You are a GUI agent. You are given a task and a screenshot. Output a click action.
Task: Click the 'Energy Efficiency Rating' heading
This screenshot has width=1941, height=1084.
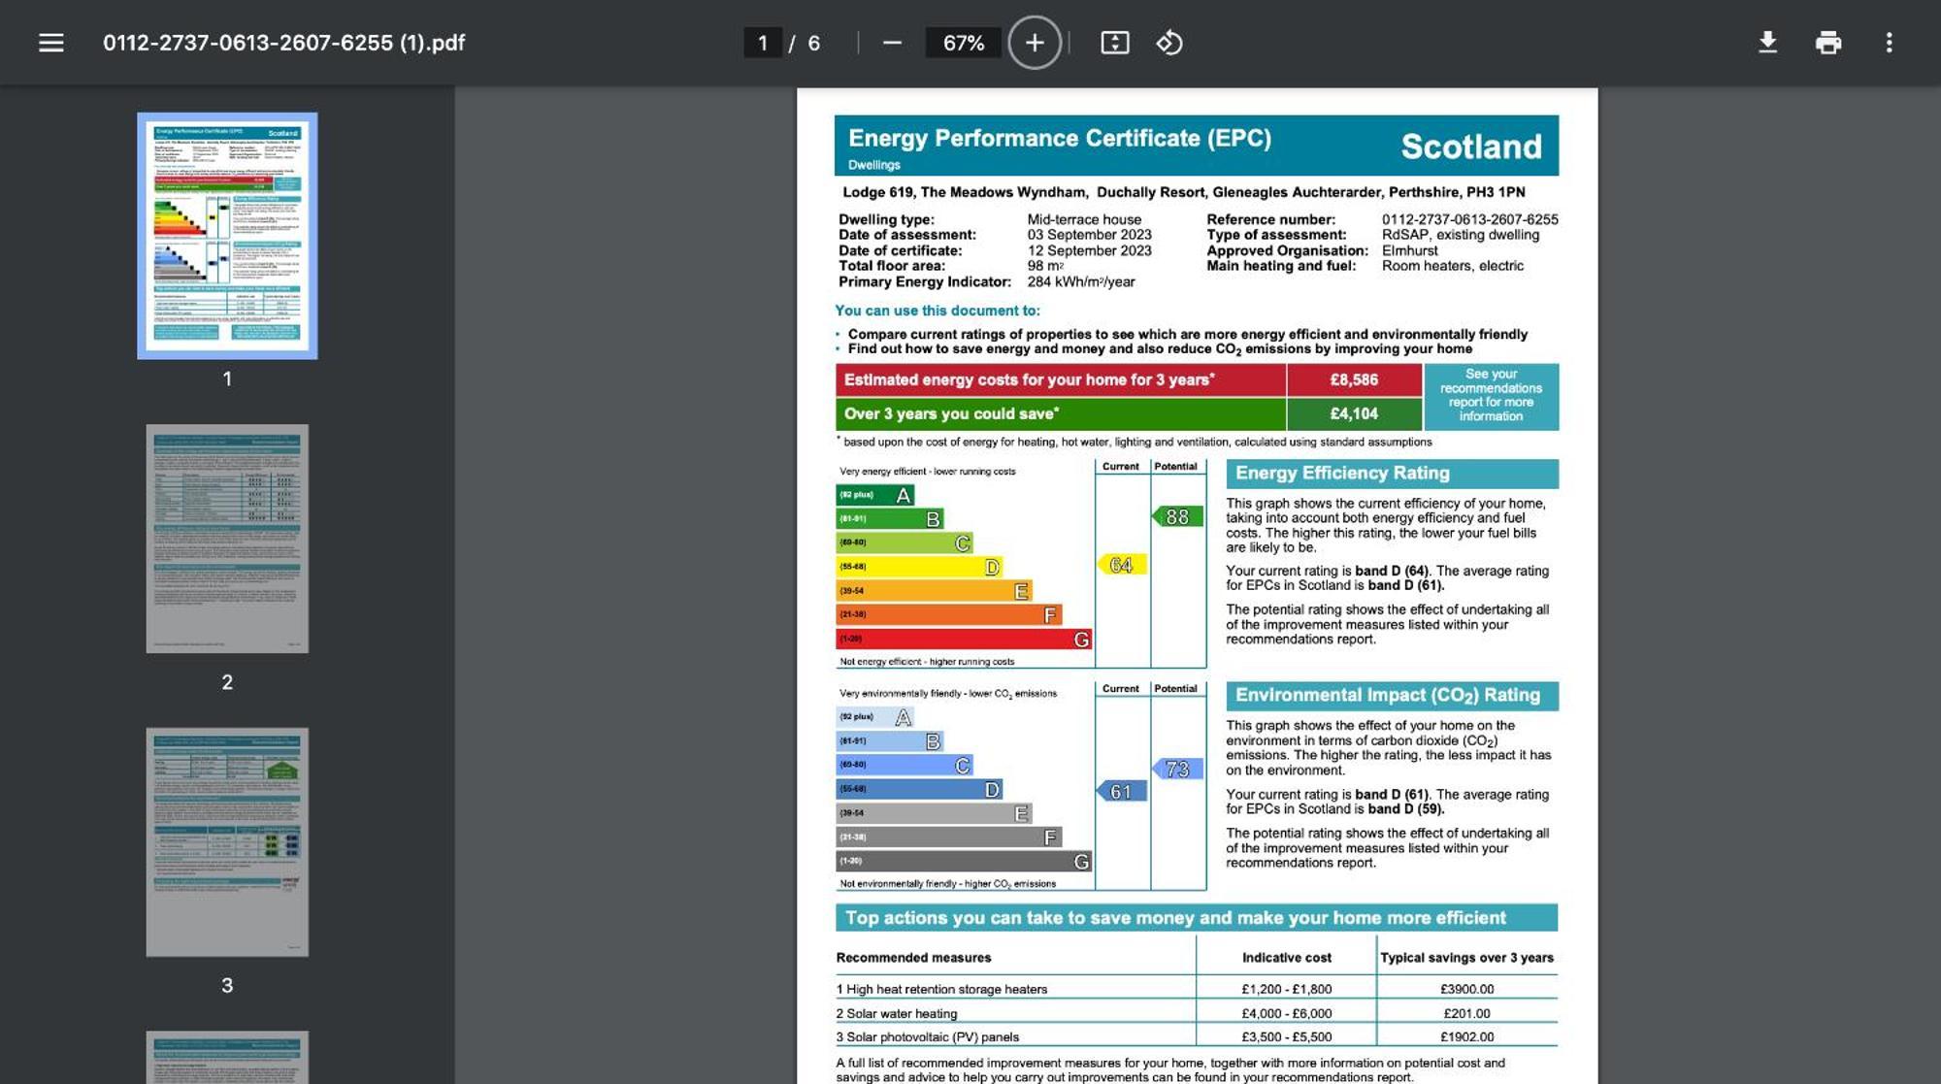(1392, 474)
